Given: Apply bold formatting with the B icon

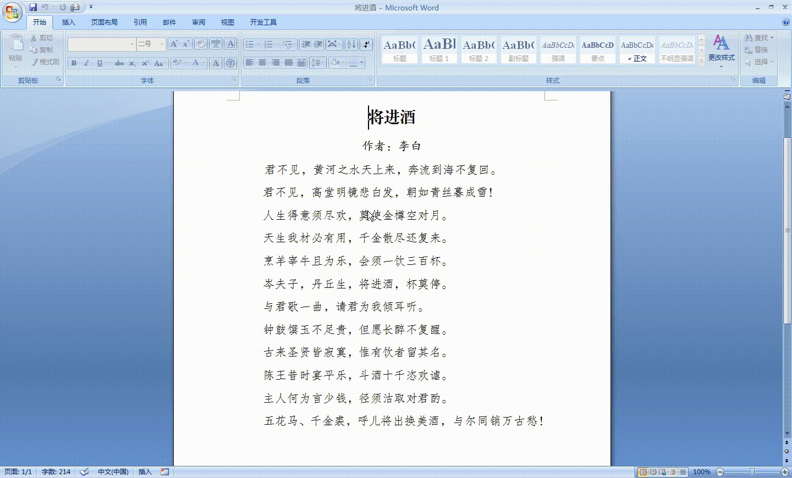Looking at the screenshot, I should (x=73, y=63).
